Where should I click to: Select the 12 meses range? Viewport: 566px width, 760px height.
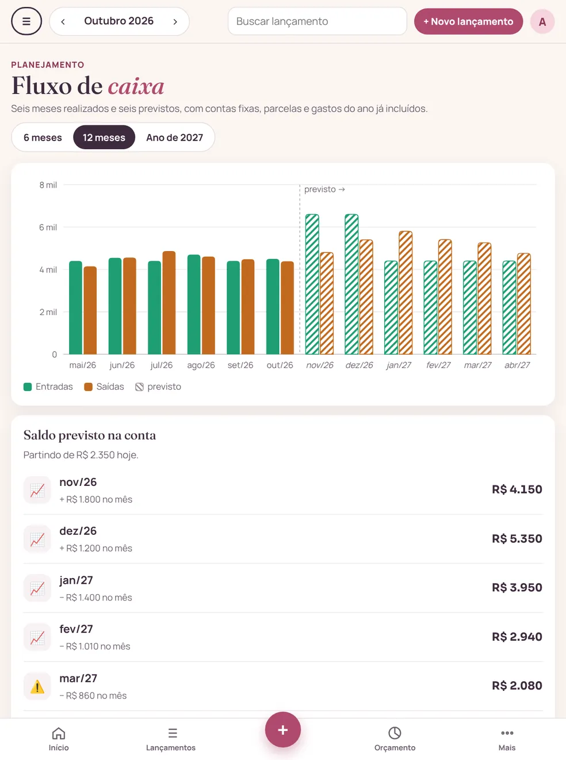(104, 138)
